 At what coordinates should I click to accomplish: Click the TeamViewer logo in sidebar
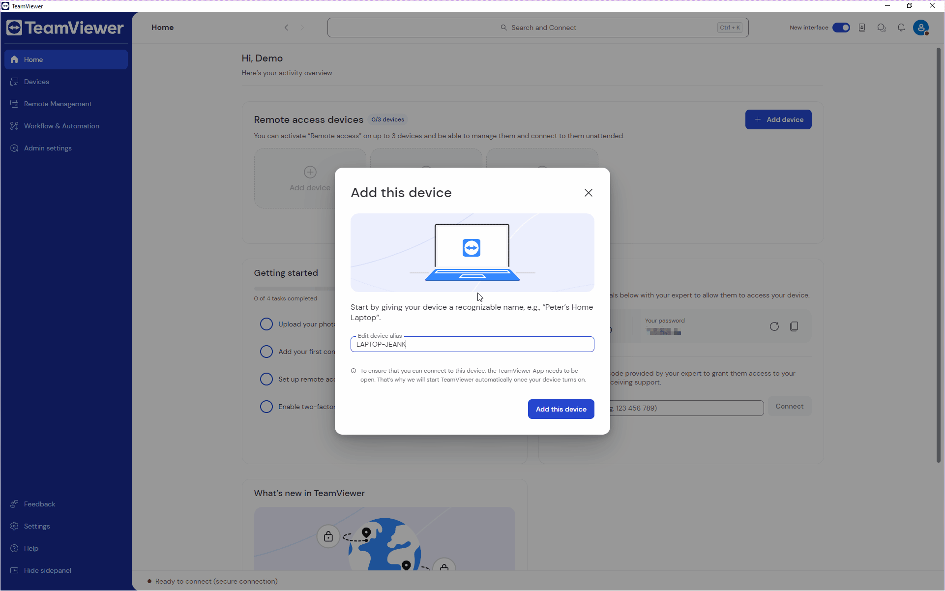tap(65, 28)
